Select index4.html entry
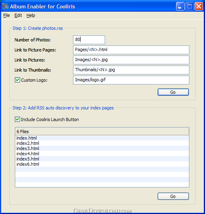Image resolution: width=205 pixels, height=214 pixels. pos(102,154)
